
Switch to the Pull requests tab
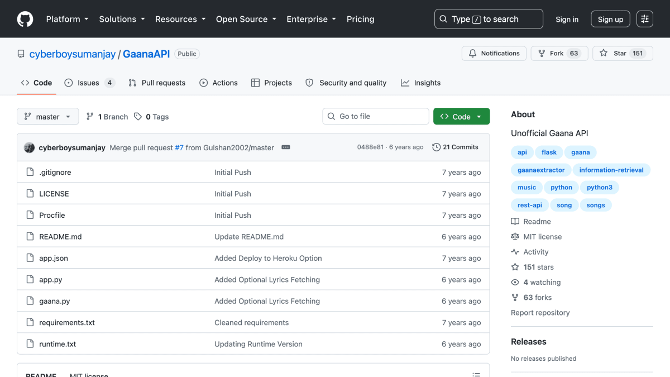(157, 83)
